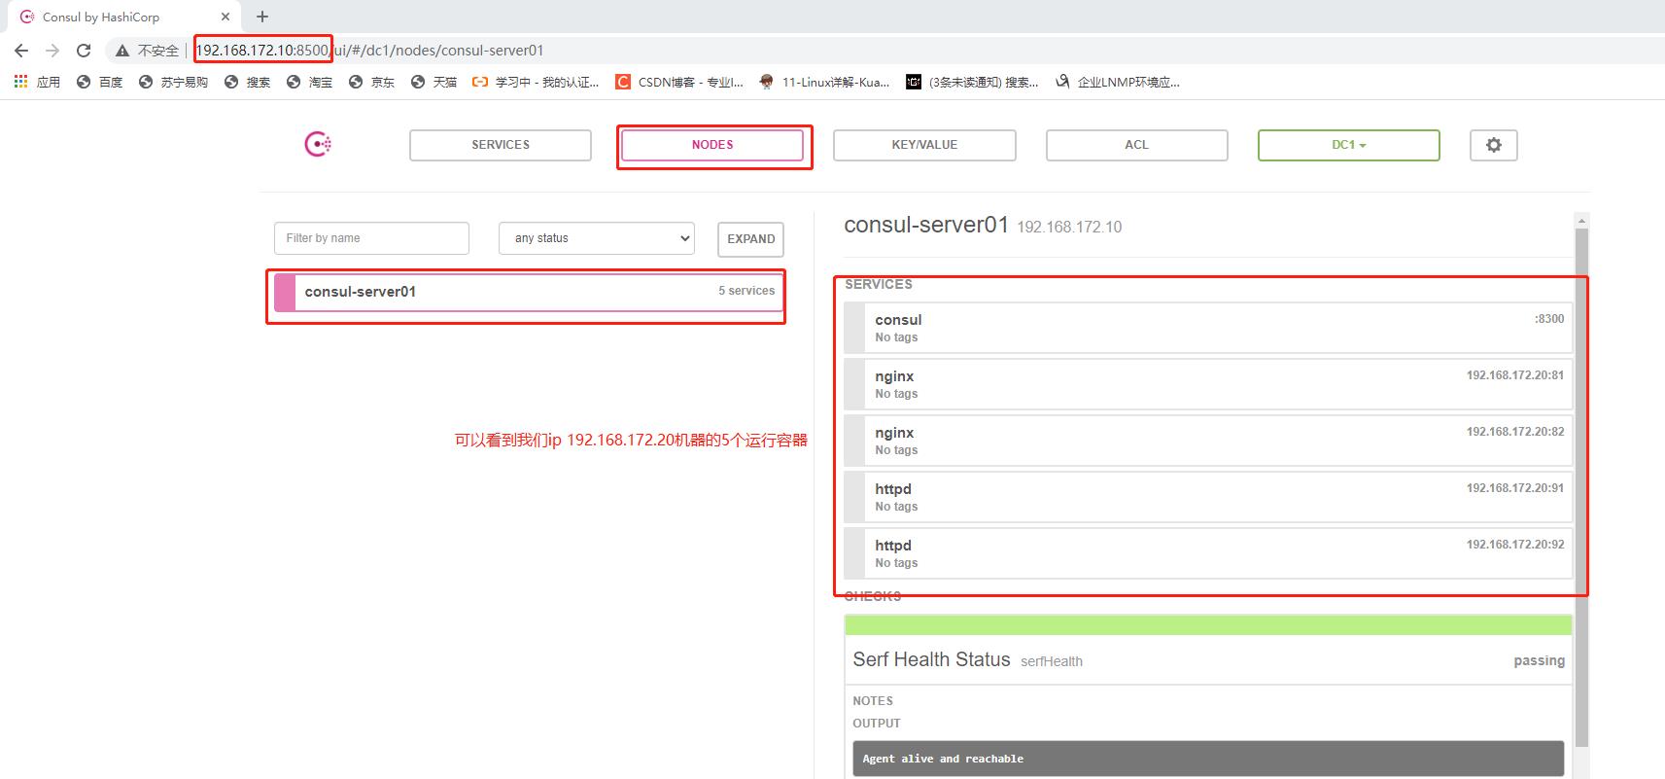Click the 5 services count label
The width and height of the screenshot is (1665, 779).
pyautogui.click(x=746, y=291)
